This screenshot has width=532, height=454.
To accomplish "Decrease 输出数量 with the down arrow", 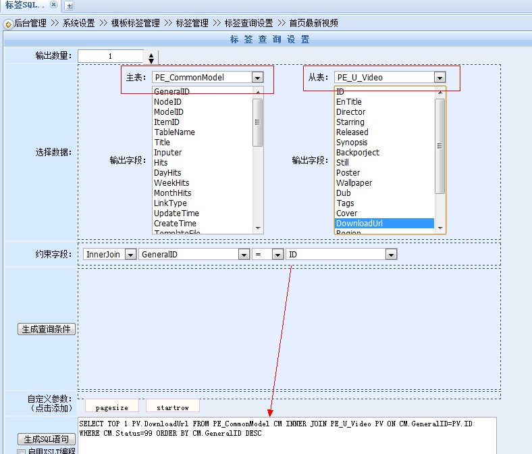I will (151, 61).
